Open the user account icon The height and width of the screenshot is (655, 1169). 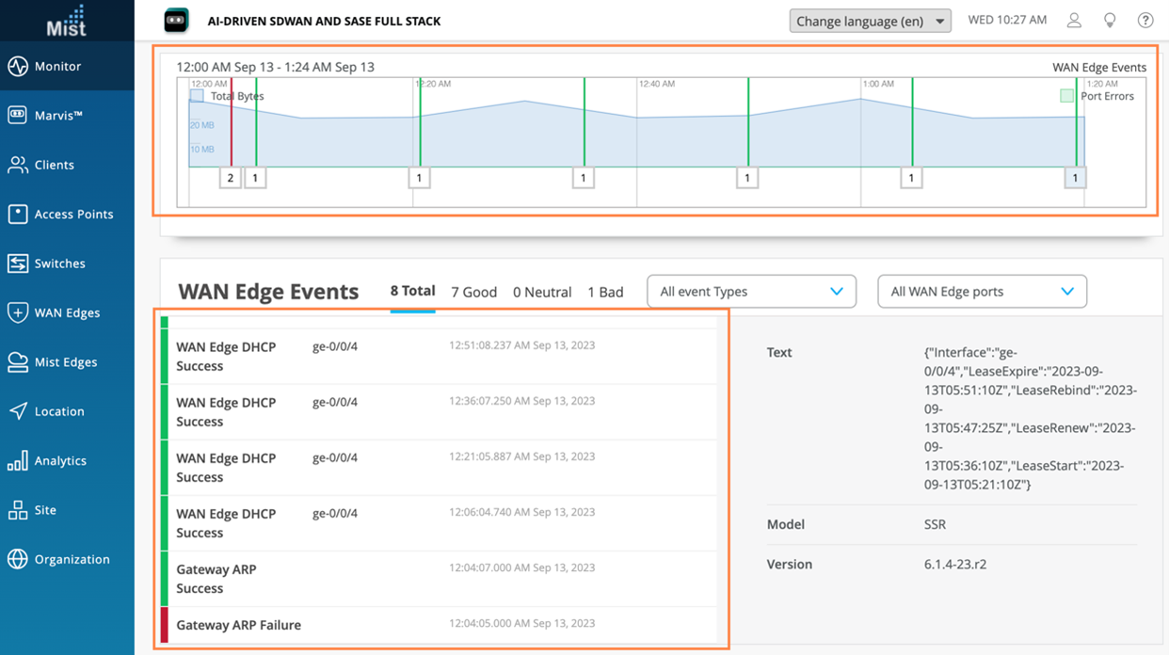coord(1074,21)
